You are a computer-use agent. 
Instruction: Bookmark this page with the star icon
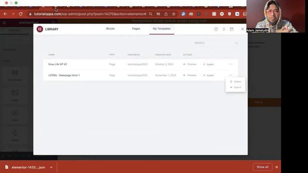(x=174, y=14)
